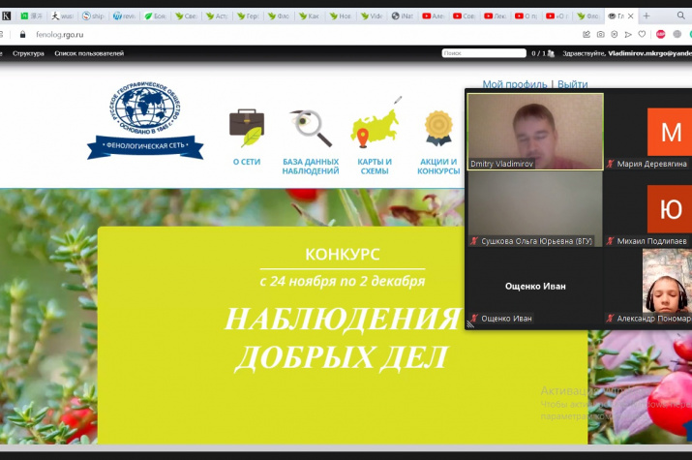The image size is (692, 460).
Task: Click the Выйти logout link
Action: [x=572, y=84]
